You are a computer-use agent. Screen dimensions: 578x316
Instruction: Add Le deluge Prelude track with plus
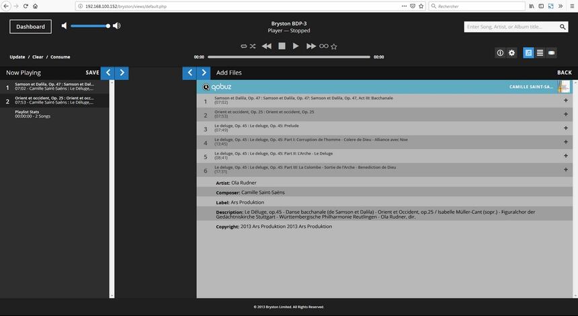coord(565,128)
